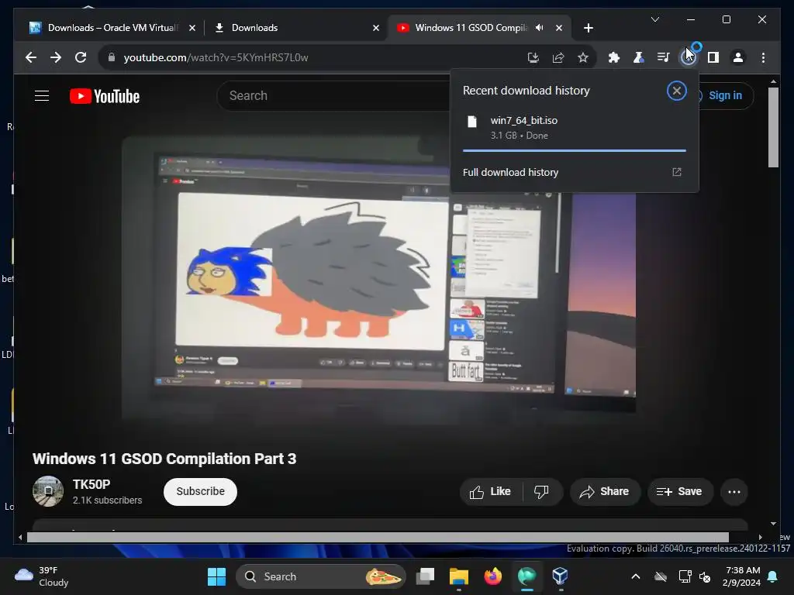Click the scrollbar's right arrow
The height and width of the screenshot is (595, 794).
click(760, 538)
